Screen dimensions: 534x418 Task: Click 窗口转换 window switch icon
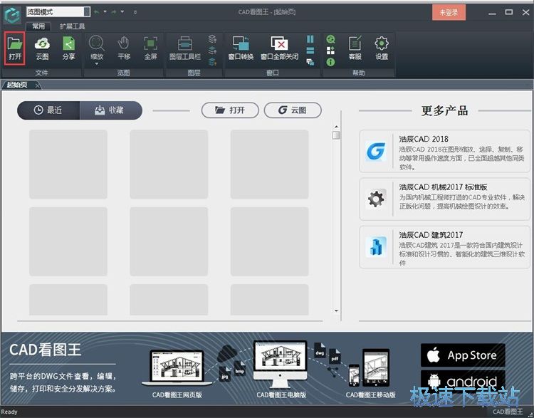(x=241, y=47)
